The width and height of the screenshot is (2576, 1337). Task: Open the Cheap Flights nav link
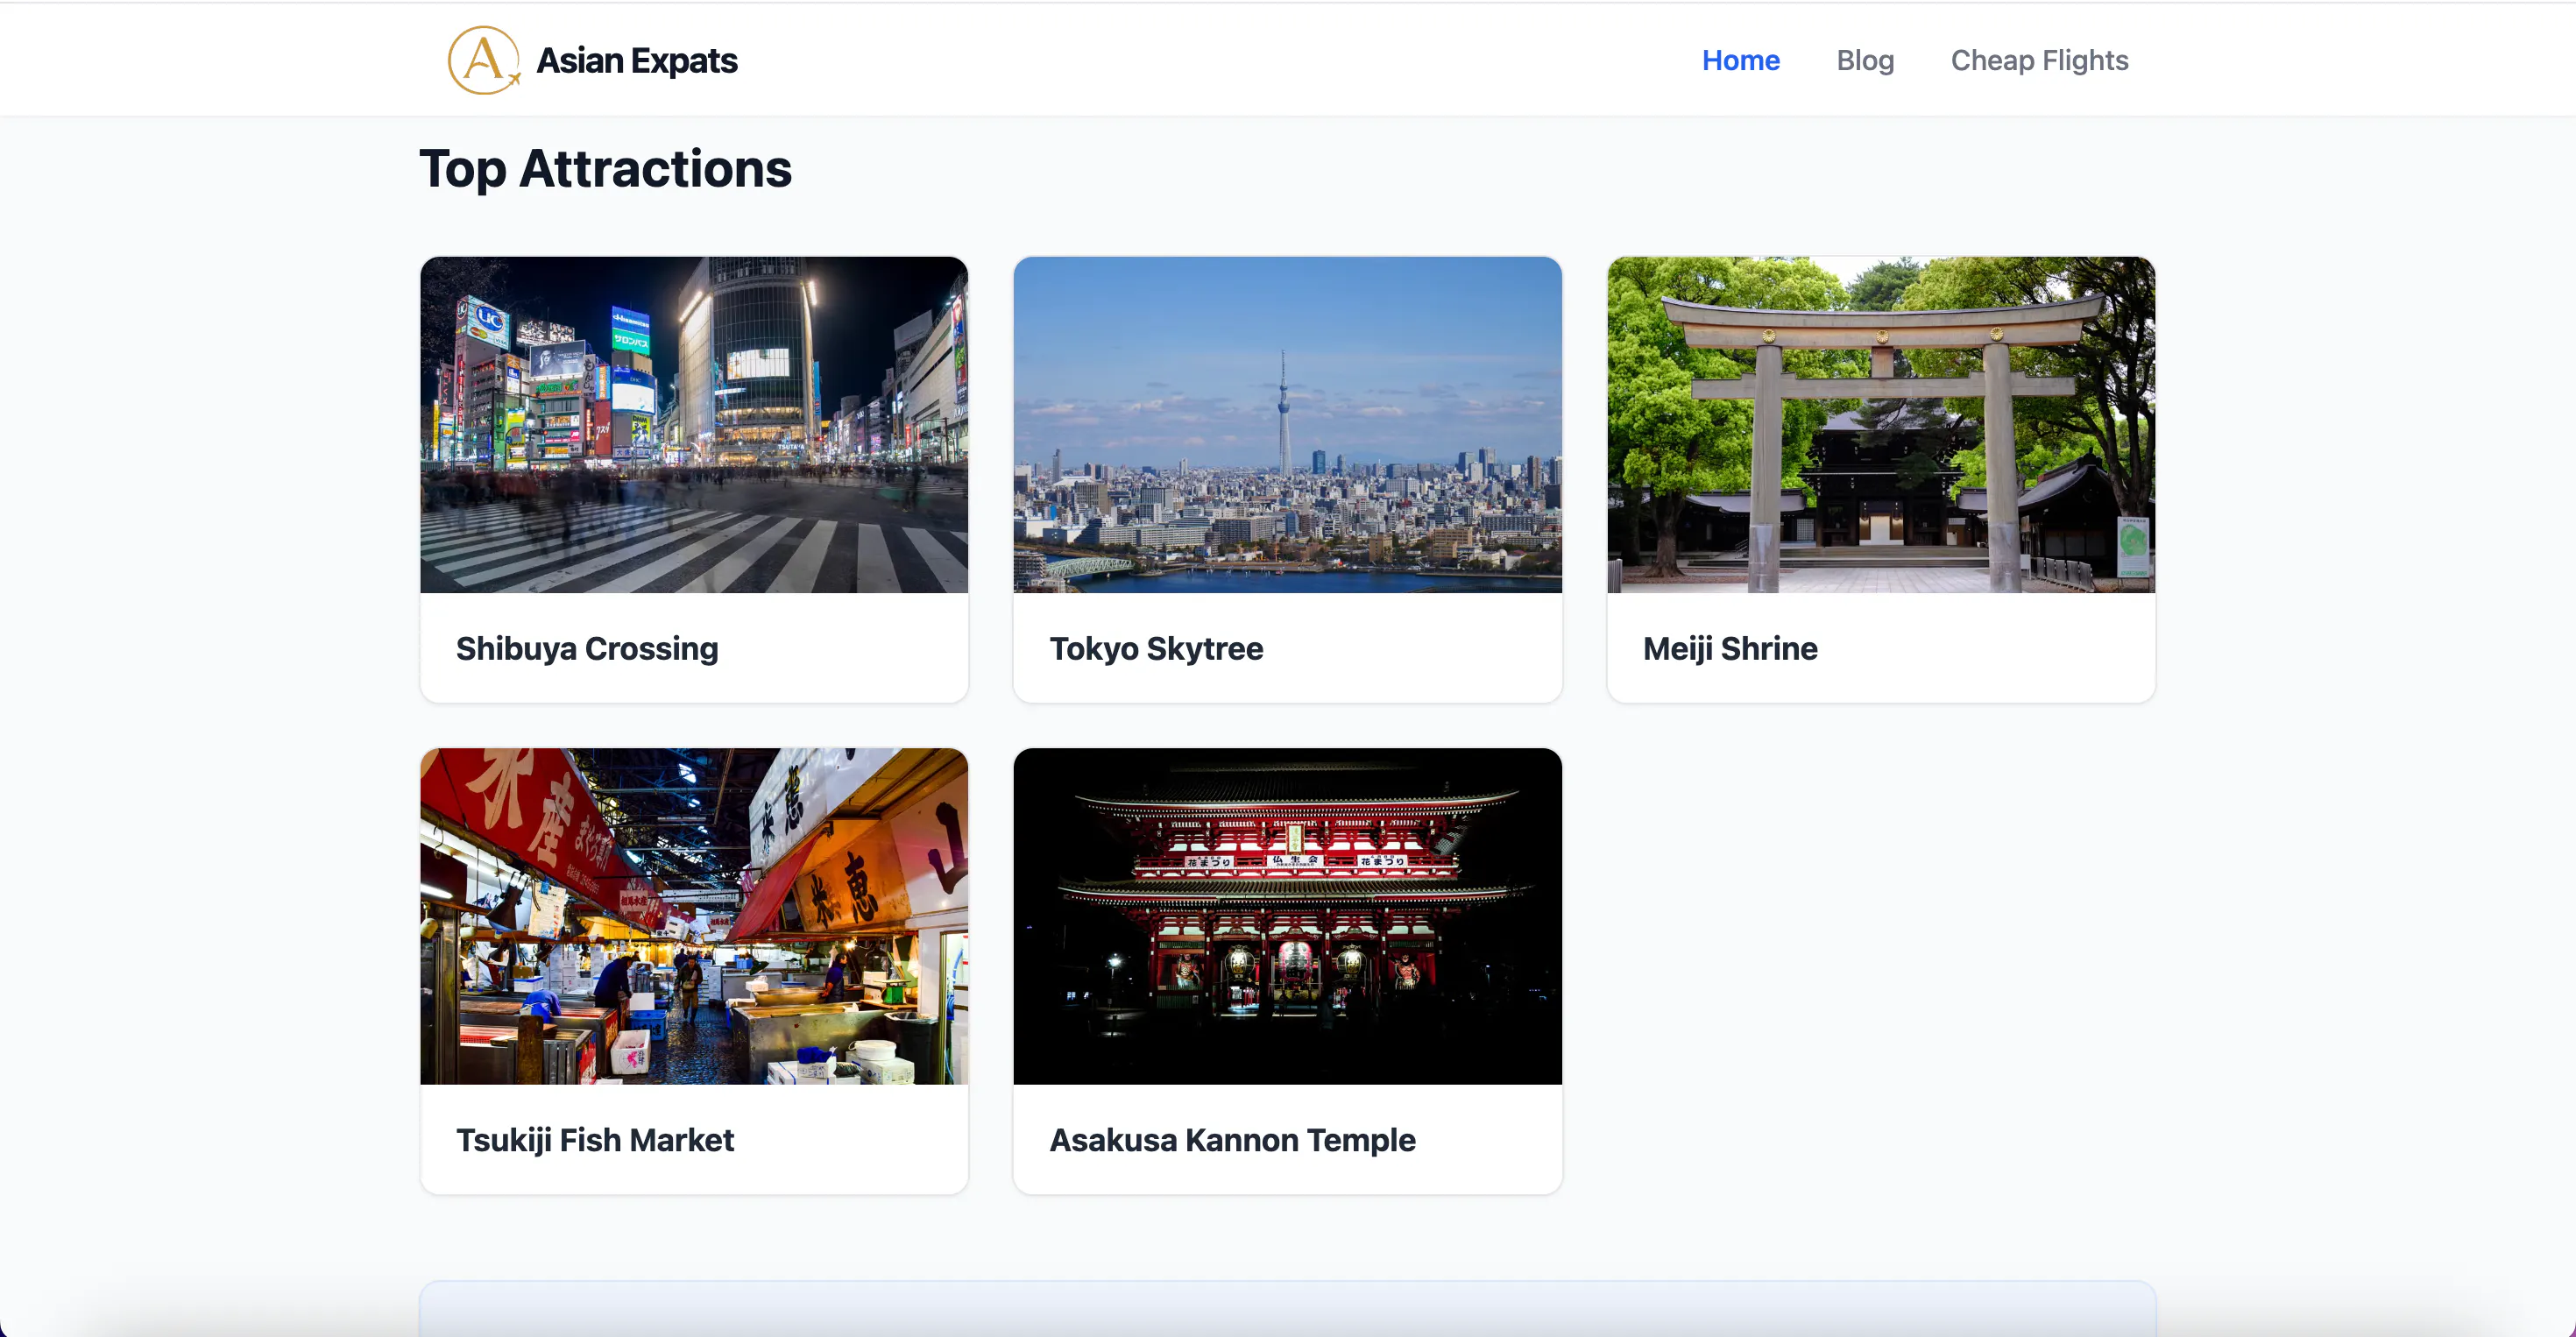(x=2039, y=60)
